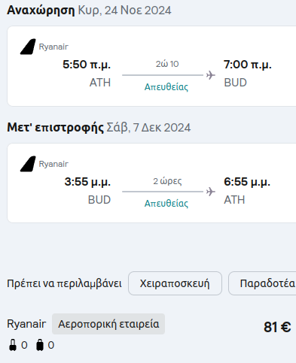296x363 pixels.
Task: Click the 2 ώρες duration on return flight
Action: 167,181
